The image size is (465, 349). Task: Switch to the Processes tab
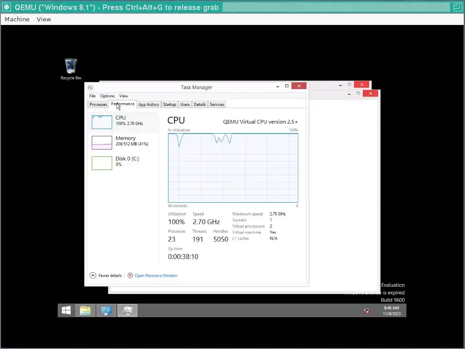[x=98, y=105]
